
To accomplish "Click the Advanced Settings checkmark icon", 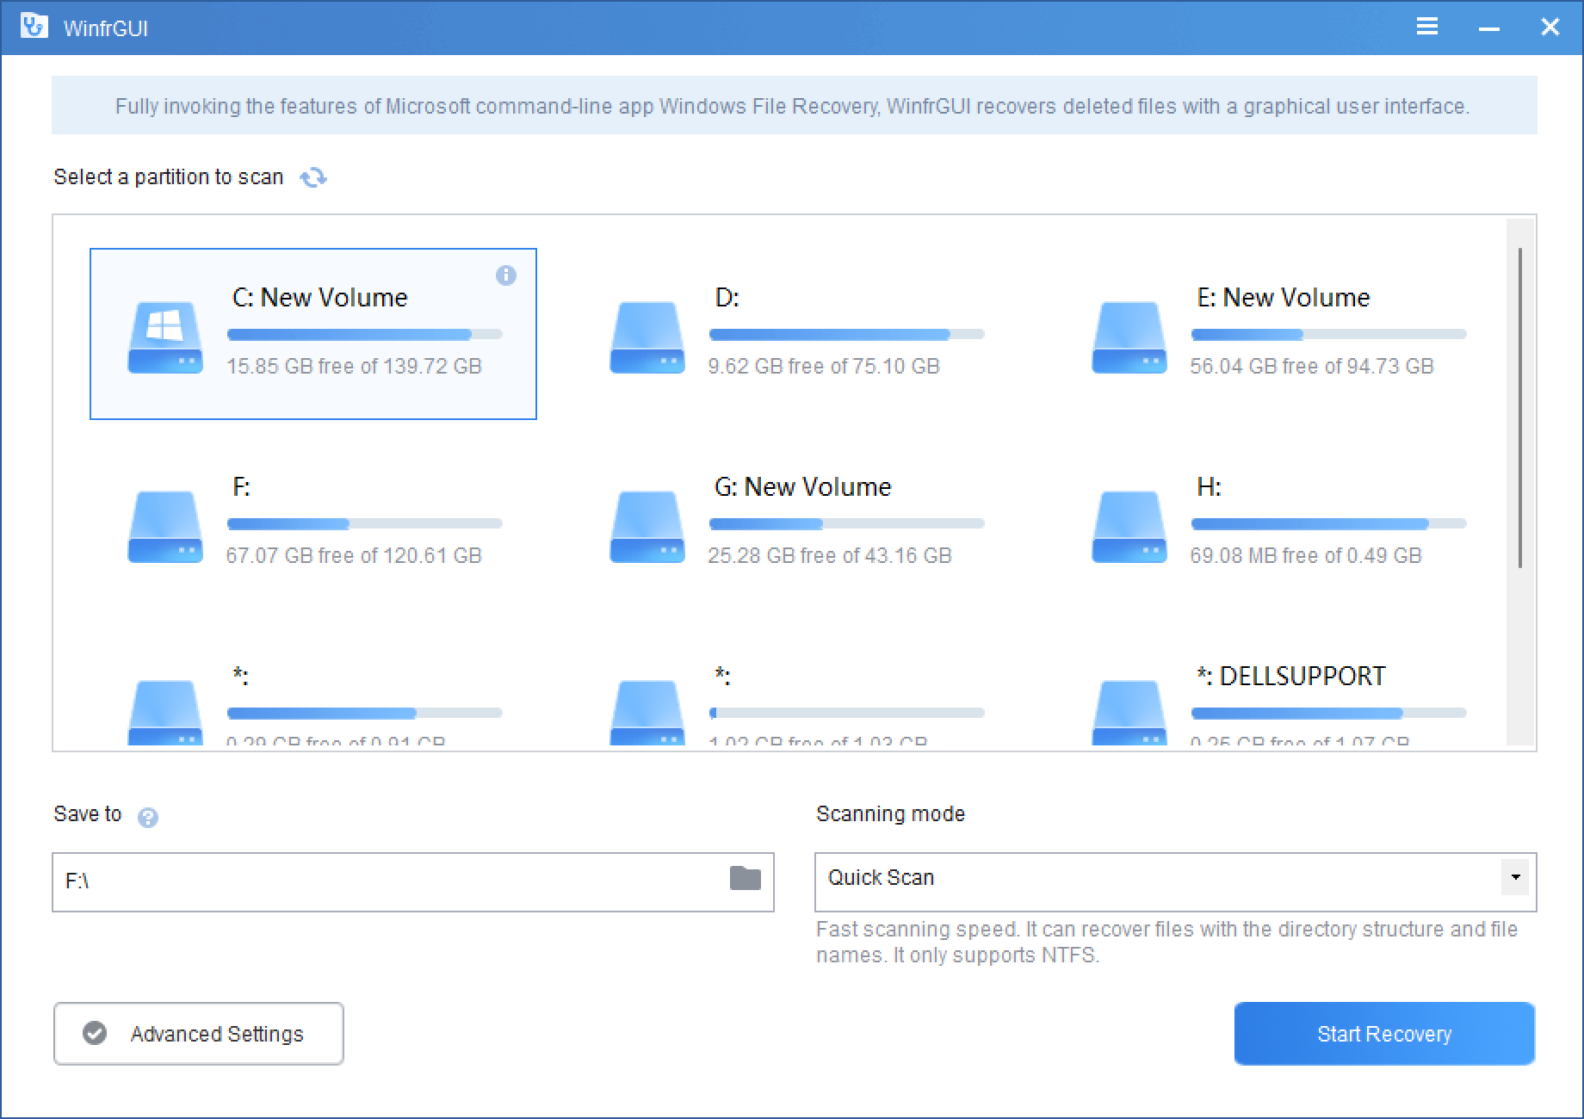I will [x=95, y=1033].
